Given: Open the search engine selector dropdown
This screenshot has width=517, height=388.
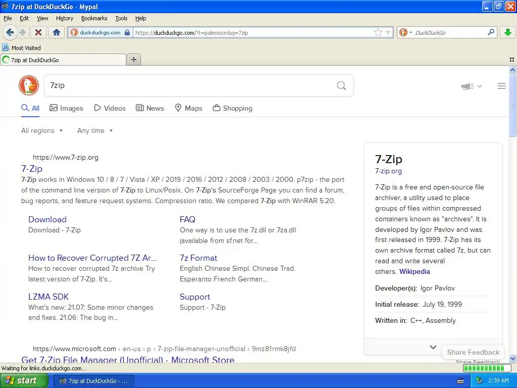Looking at the screenshot, I should [405, 32].
